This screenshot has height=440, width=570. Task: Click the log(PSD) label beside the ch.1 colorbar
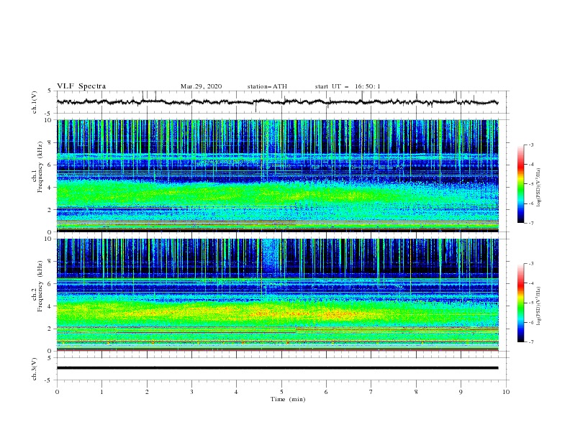(x=539, y=188)
